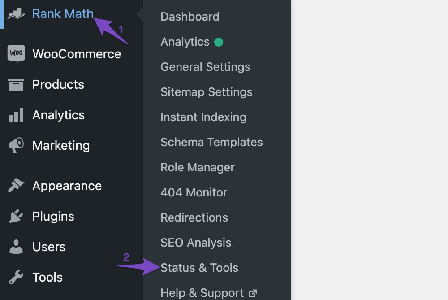The image size is (448, 300).
Task: Open Schema Templates
Action: [212, 142]
